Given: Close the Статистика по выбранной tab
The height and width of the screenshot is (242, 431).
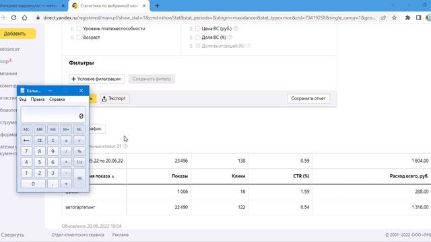Looking at the screenshot, I should pos(144,6).
